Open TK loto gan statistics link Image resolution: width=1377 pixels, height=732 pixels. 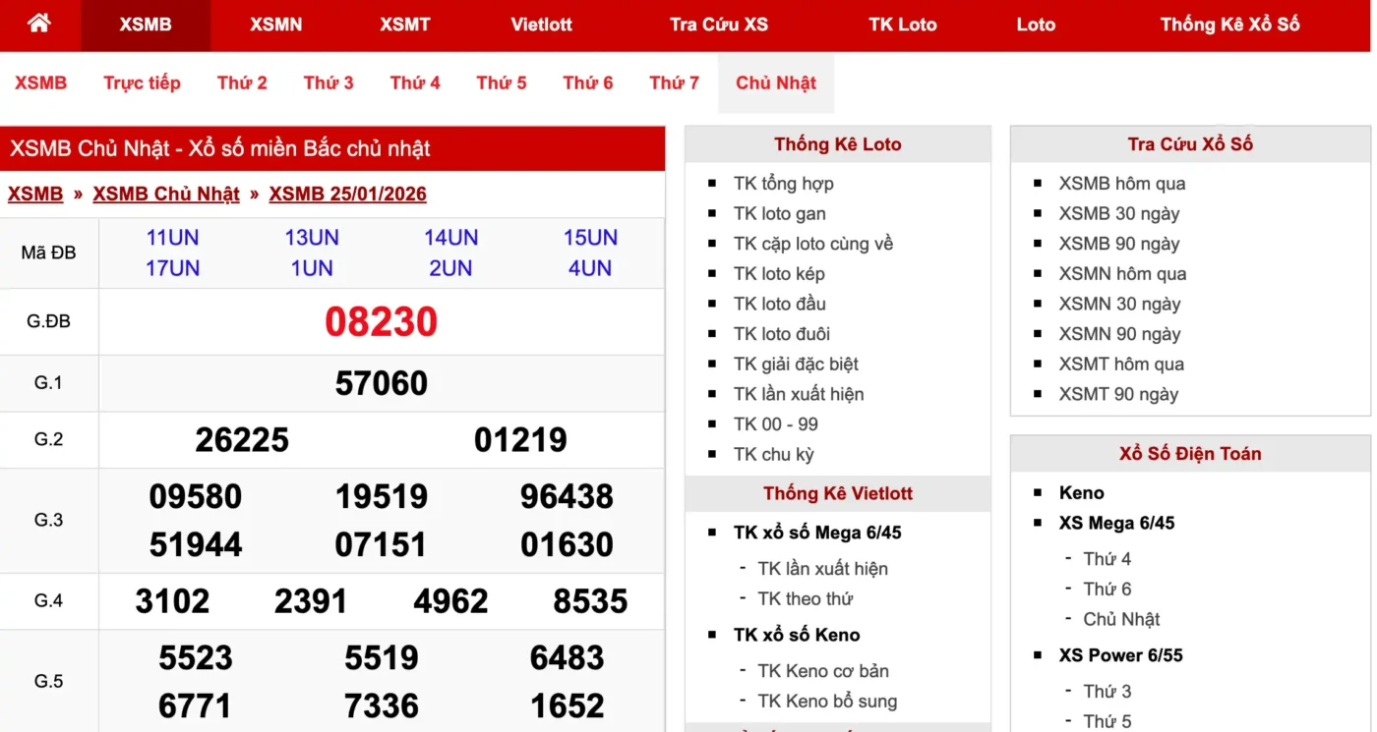tap(779, 213)
